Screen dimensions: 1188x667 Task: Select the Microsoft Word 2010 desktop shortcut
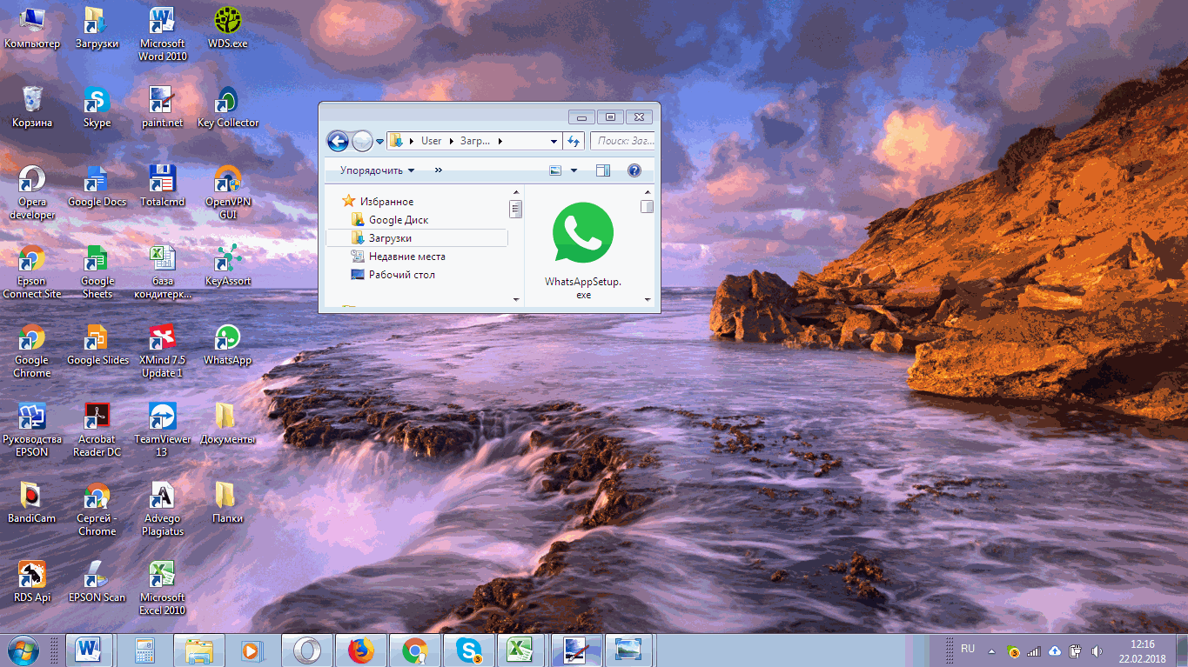click(163, 34)
